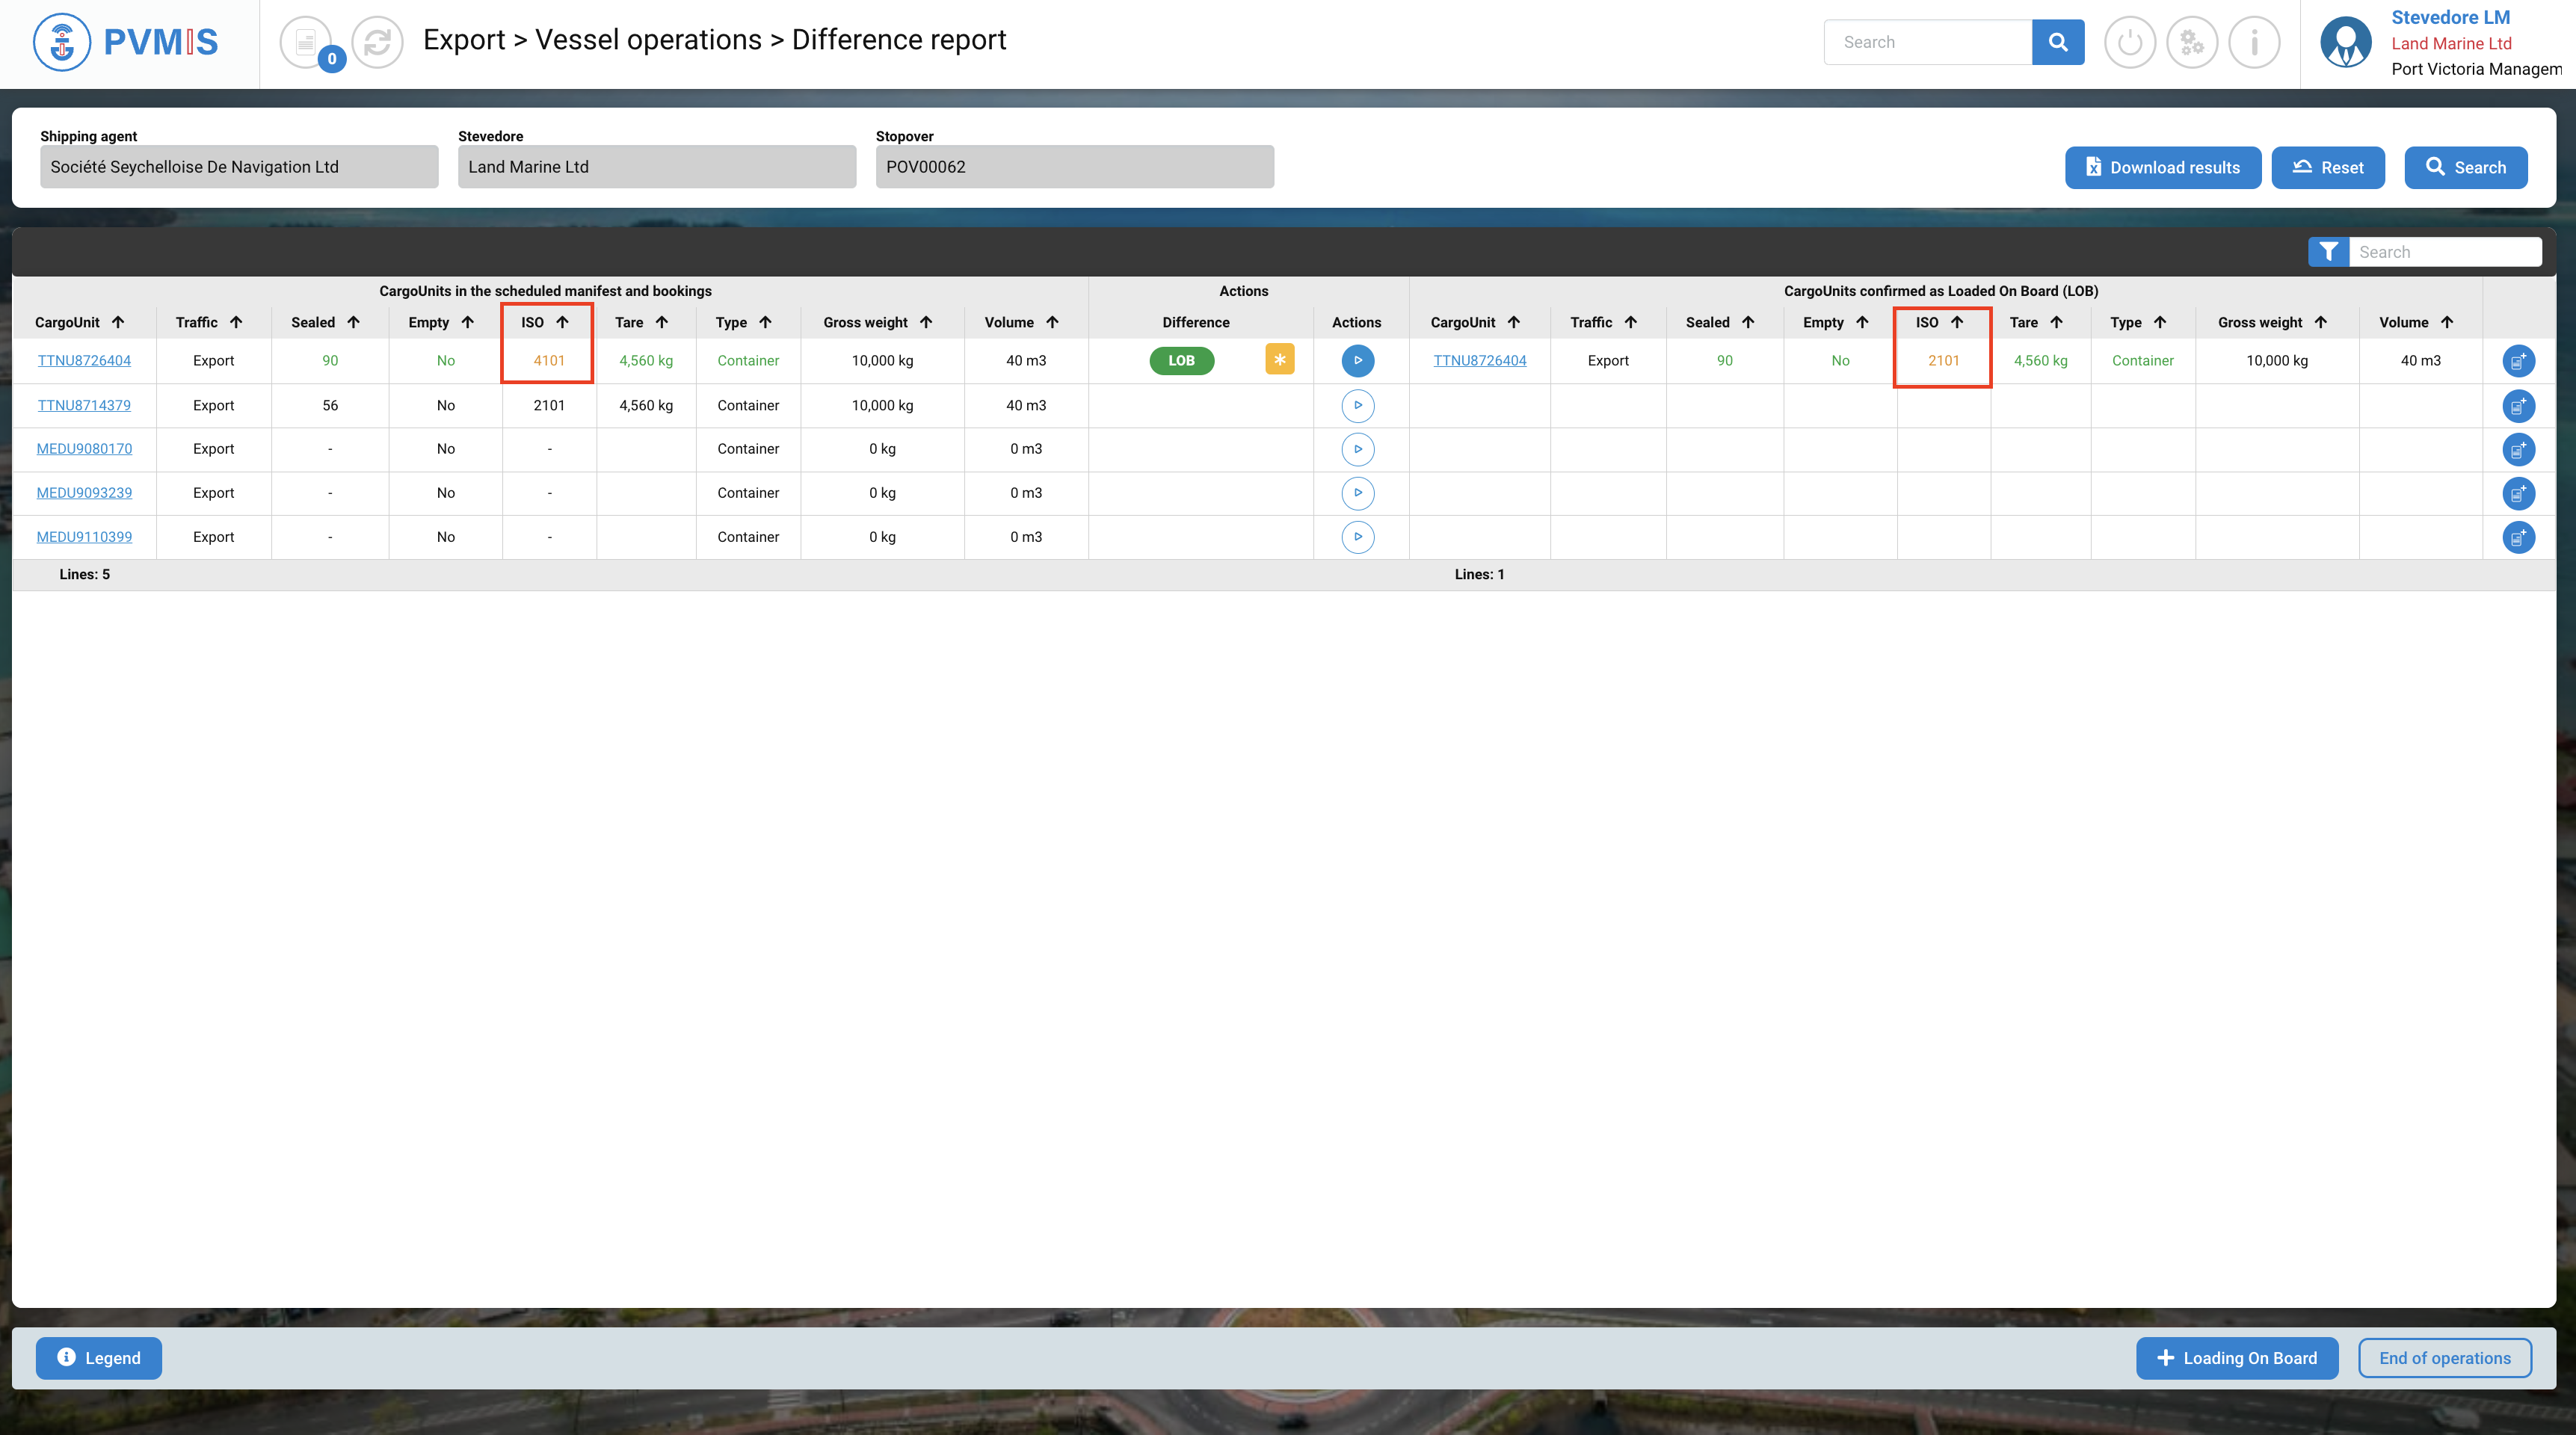Open the documents icon with badge 0

pyautogui.click(x=306, y=42)
